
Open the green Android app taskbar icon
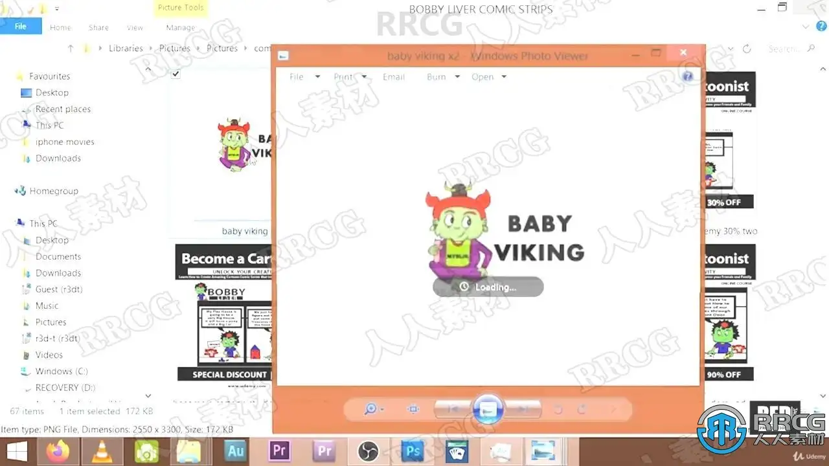click(x=147, y=451)
